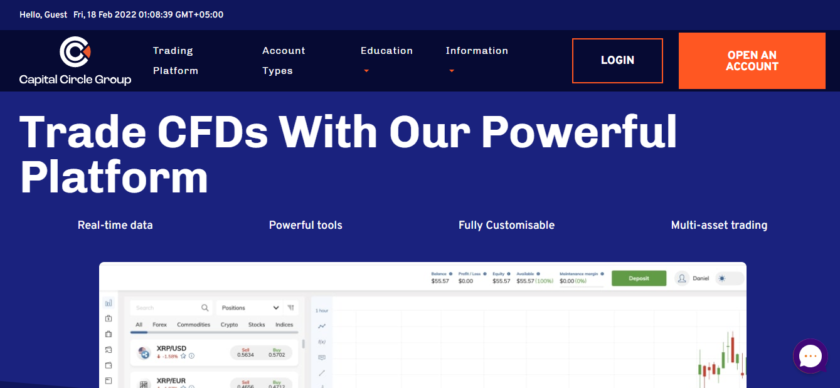840x388 pixels.
Task: Click the briefcase icon in platform sidebar
Action: coord(109,333)
